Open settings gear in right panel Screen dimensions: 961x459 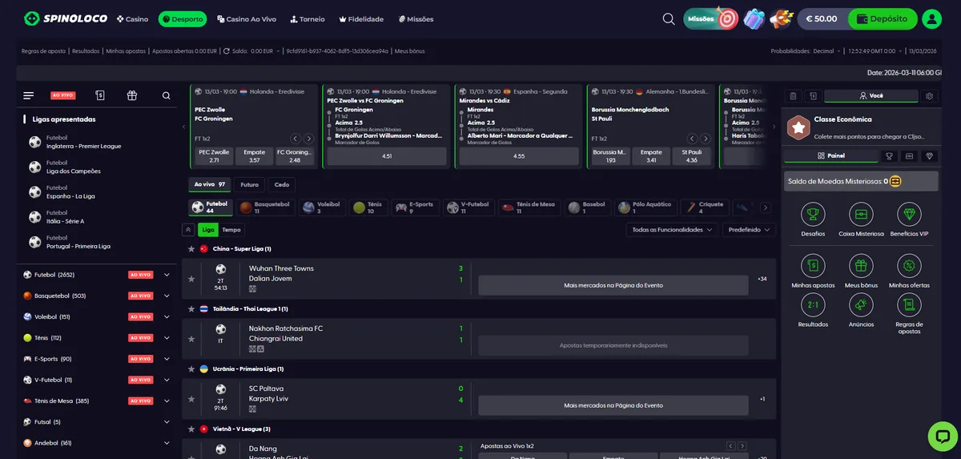coord(929,96)
